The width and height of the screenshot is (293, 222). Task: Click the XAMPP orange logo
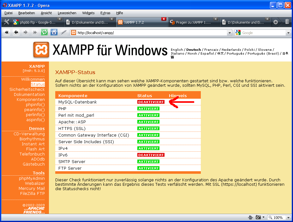[x=41, y=50]
